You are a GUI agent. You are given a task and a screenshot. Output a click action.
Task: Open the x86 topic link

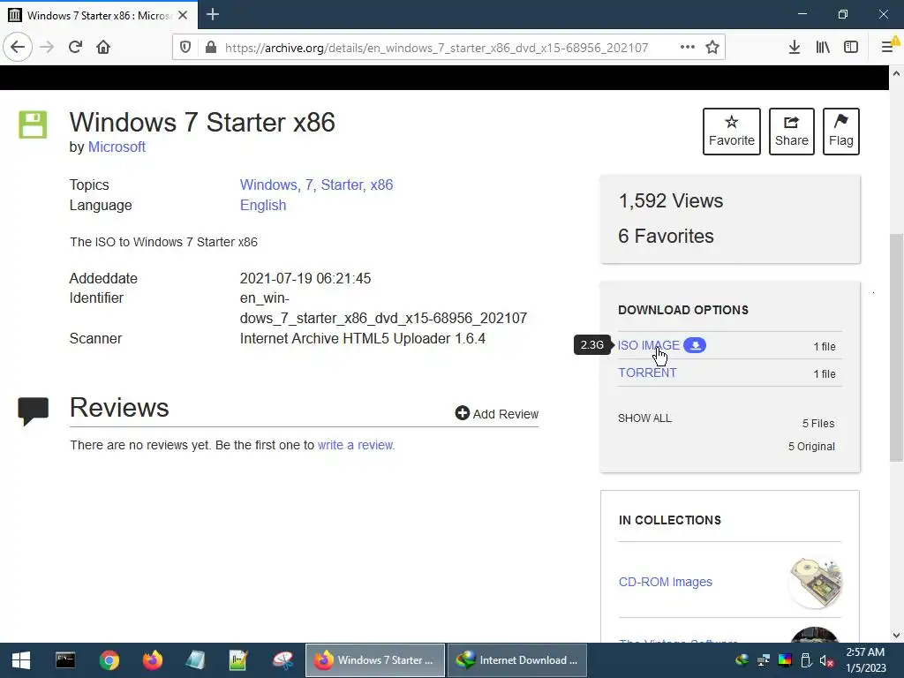pos(381,185)
